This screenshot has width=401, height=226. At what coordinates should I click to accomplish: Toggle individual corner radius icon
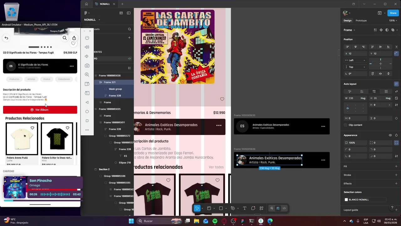coord(396,143)
